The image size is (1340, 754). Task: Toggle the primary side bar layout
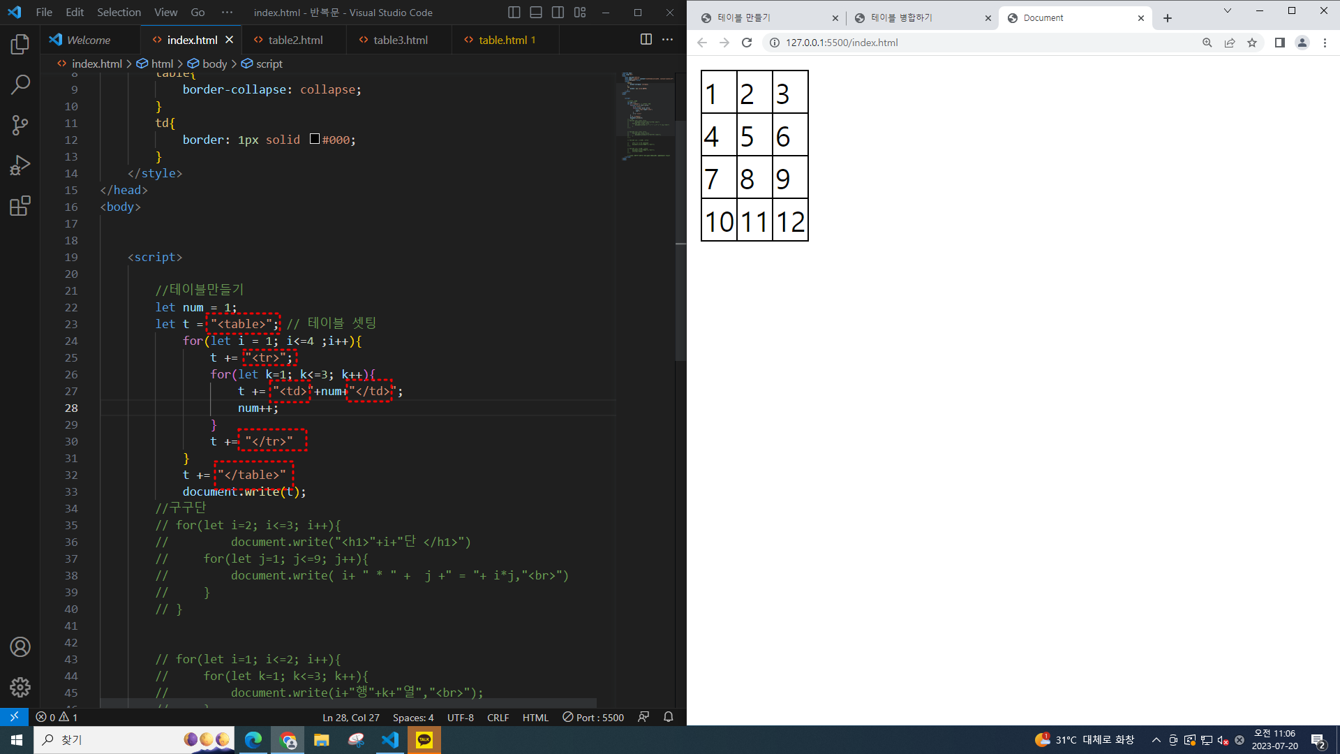[x=514, y=13]
